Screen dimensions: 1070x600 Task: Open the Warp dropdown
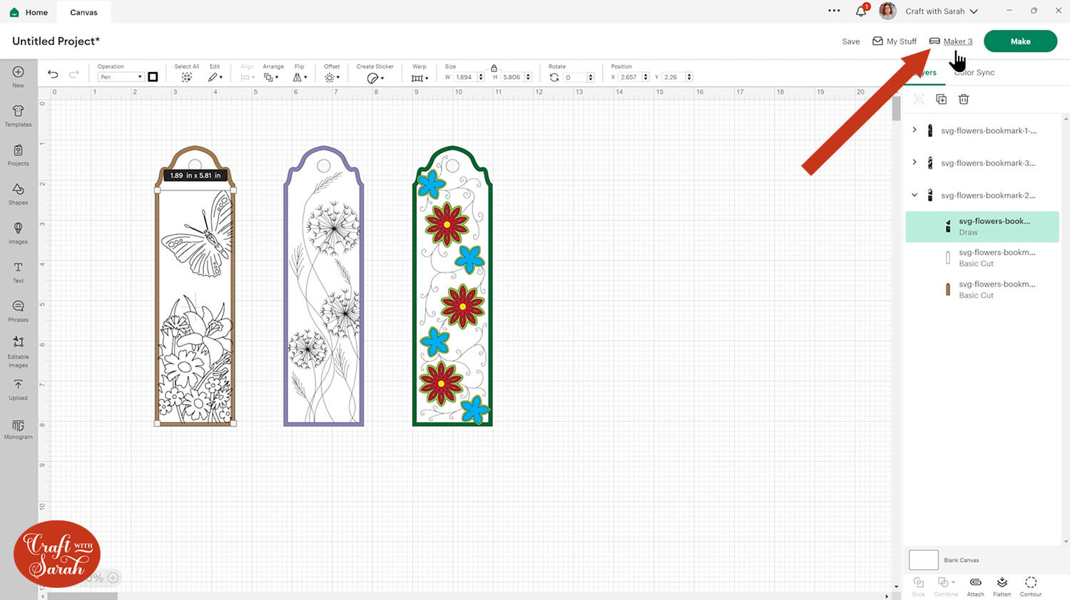coord(419,78)
